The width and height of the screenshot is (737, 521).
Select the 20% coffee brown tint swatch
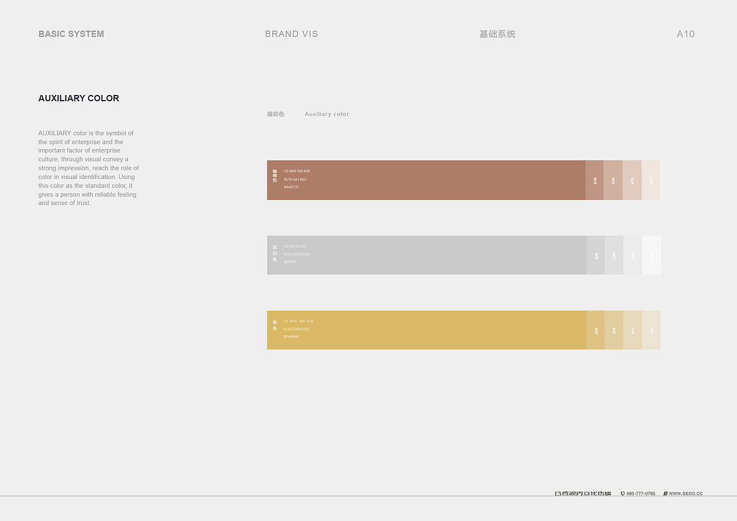tap(651, 180)
